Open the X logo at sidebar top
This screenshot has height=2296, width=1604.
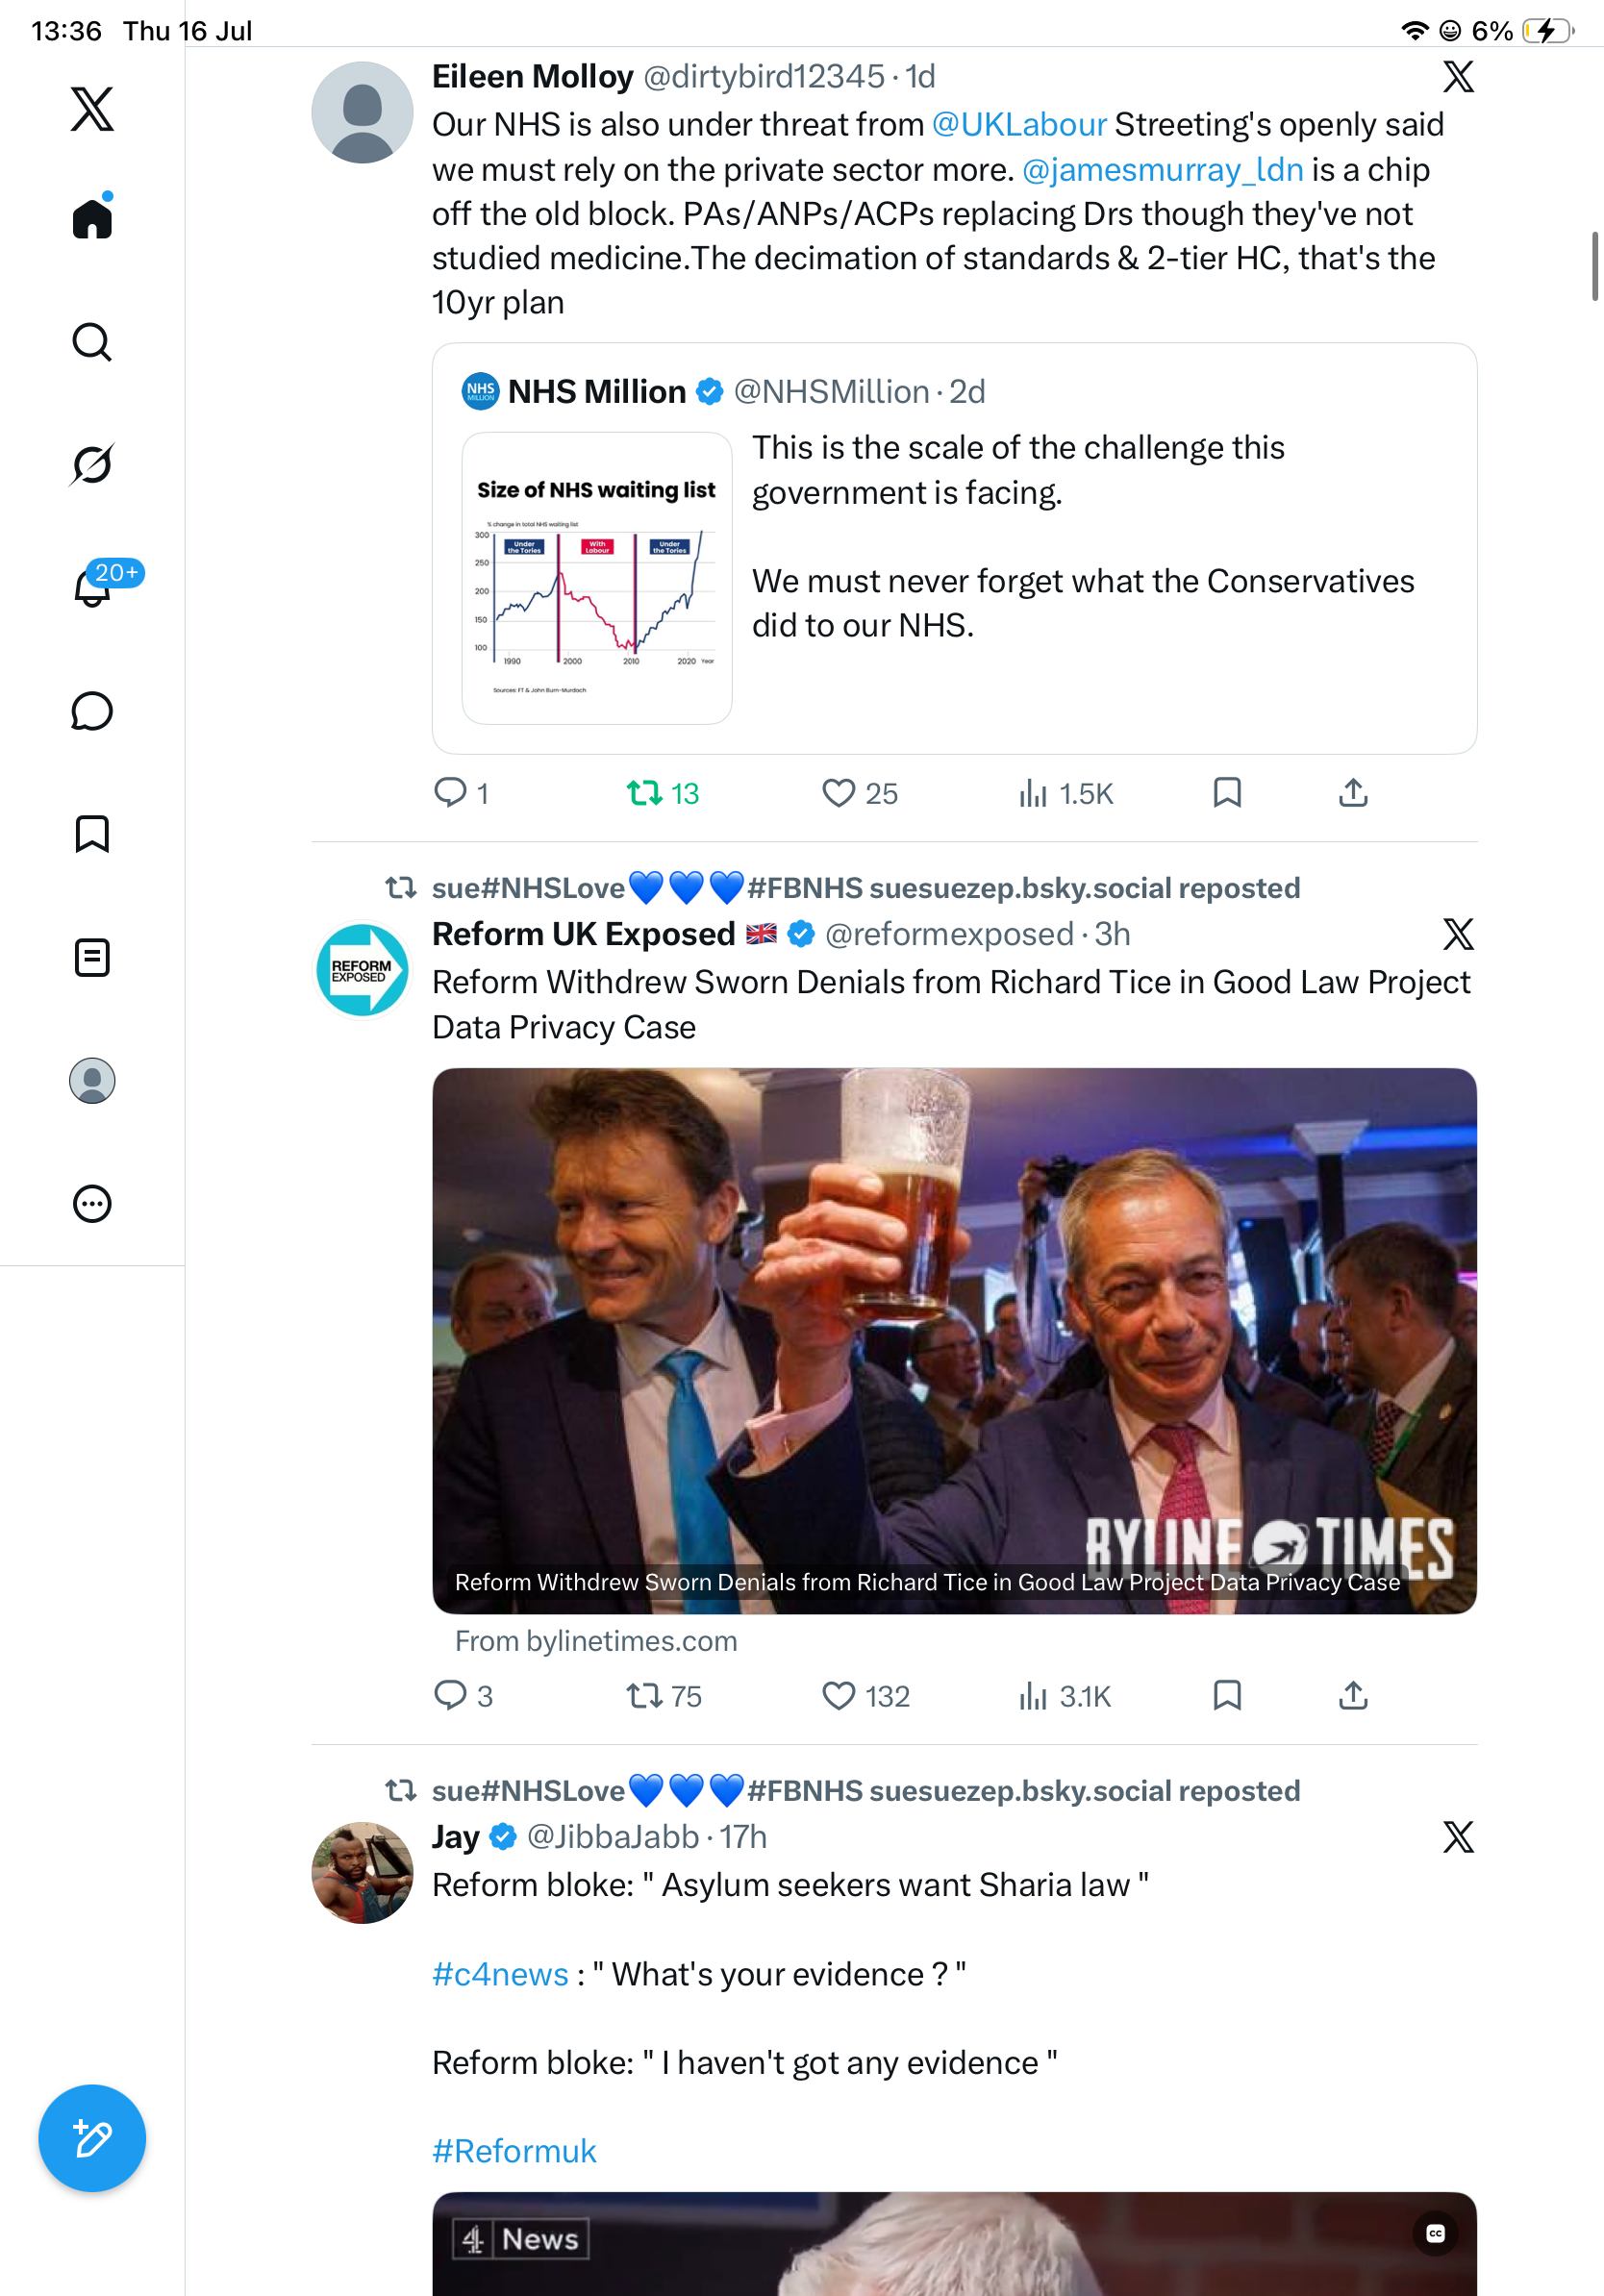[92, 108]
